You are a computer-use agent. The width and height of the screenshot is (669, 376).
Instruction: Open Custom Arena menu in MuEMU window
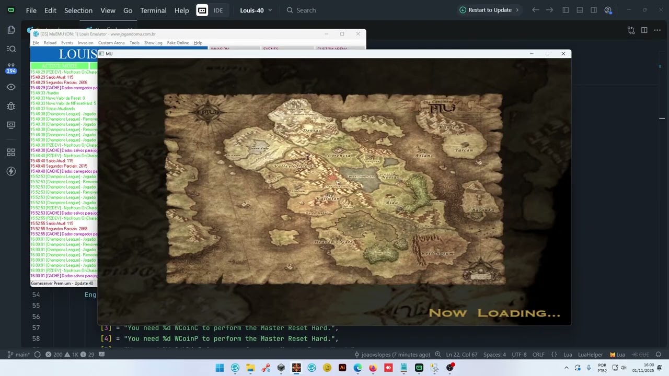[x=111, y=43]
